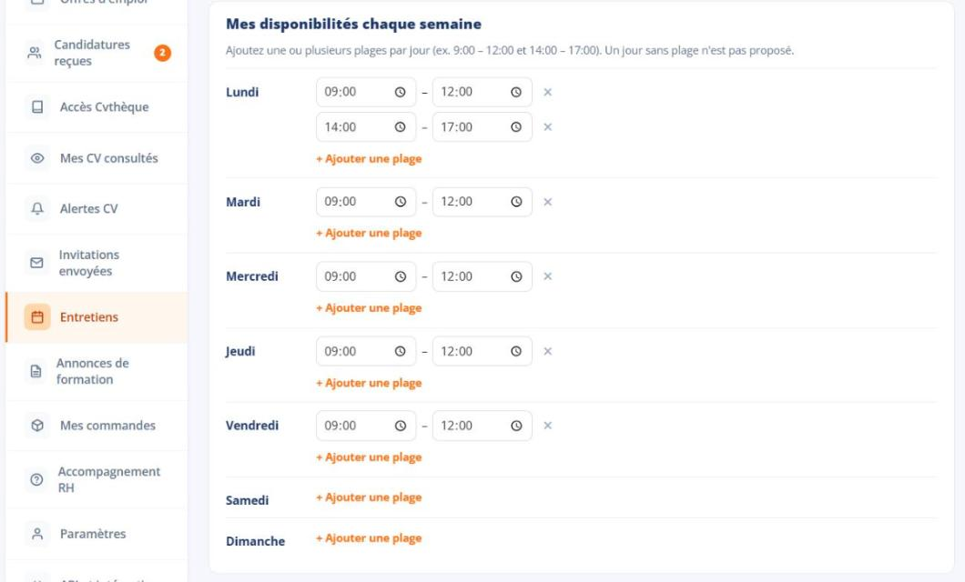Image resolution: width=965 pixels, height=582 pixels.
Task: Open the Candidatures reçues menu
Action: coord(97,53)
